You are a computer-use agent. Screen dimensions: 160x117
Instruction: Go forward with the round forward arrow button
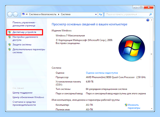pyautogui.click(x=15, y=14)
